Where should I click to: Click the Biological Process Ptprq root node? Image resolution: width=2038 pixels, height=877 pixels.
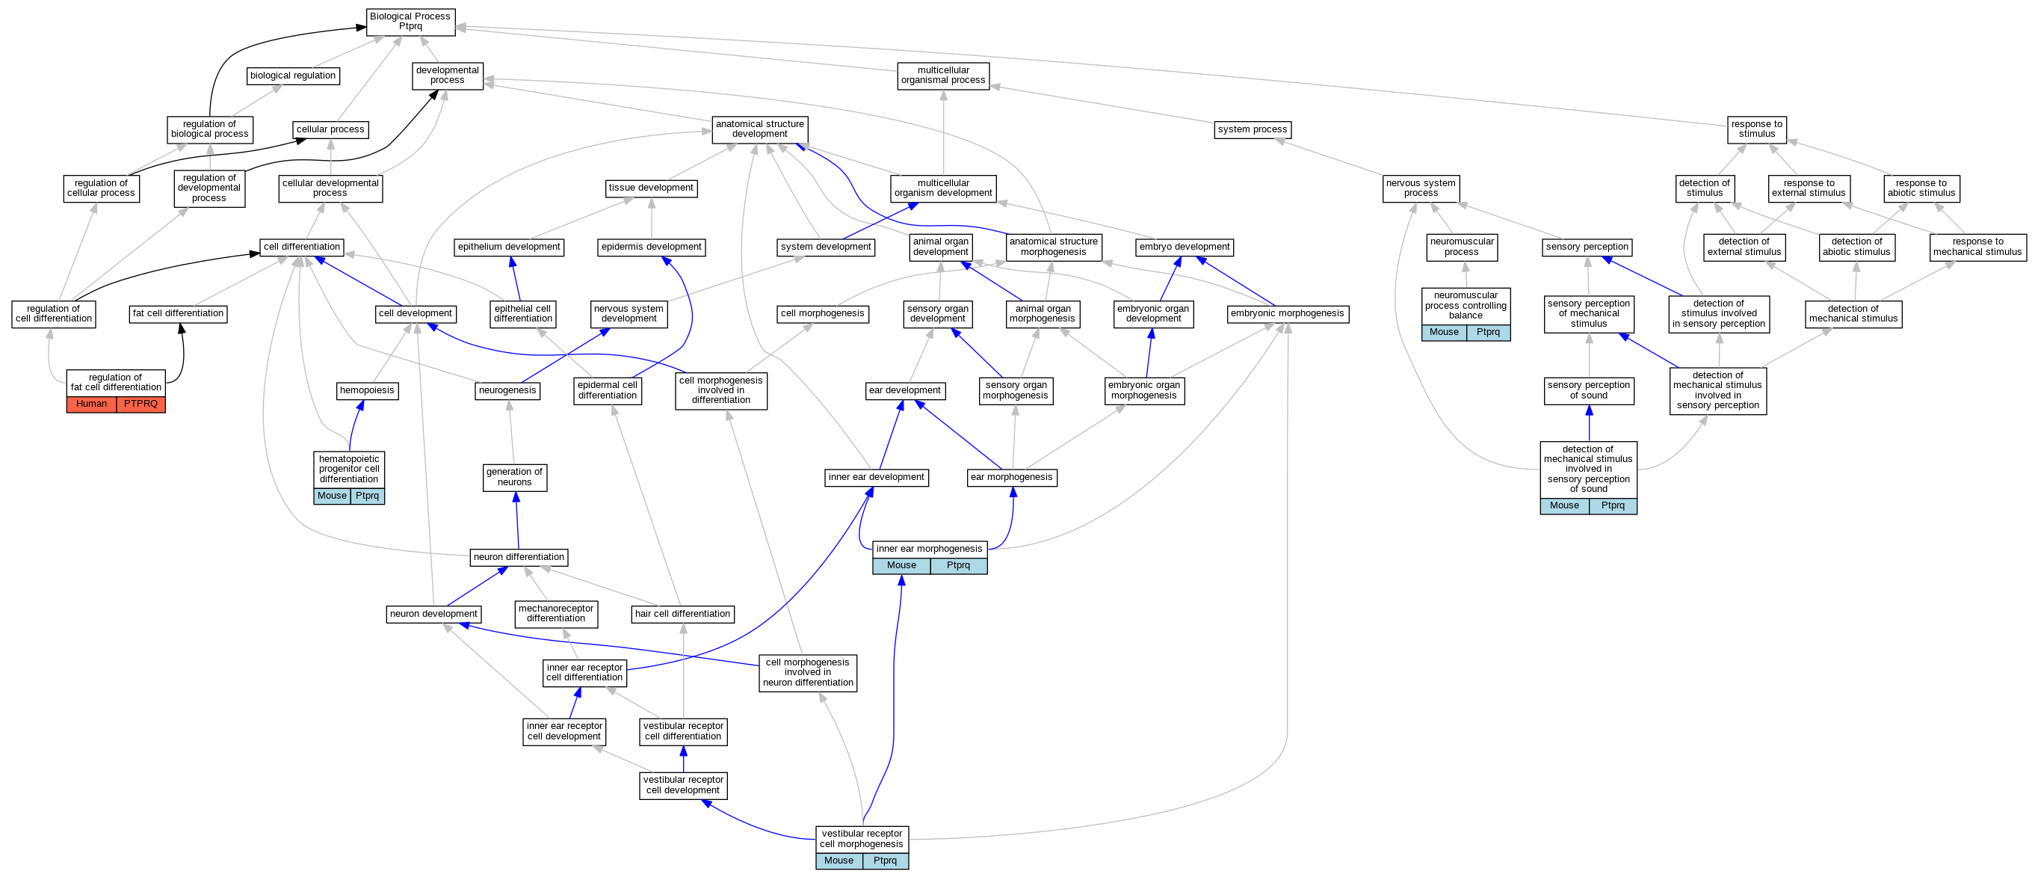(x=410, y=22)
